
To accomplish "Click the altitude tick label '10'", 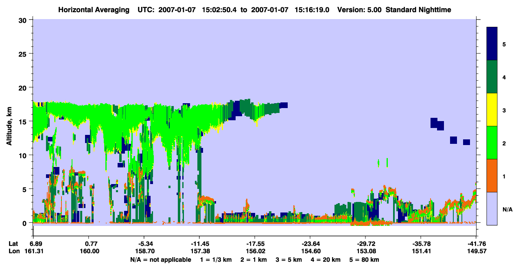I will coord(24,155).
